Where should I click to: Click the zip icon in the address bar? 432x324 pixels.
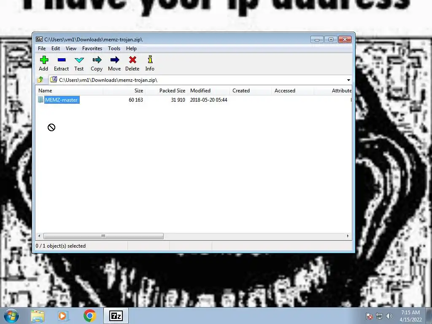(54, 80)
